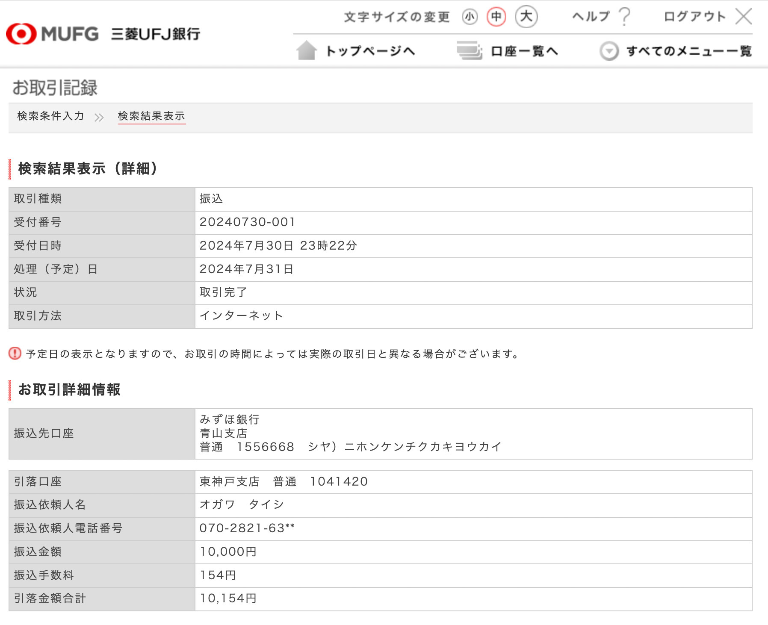
Task: Click the requester name オガワ タイシ
Action: pos(242,505)
